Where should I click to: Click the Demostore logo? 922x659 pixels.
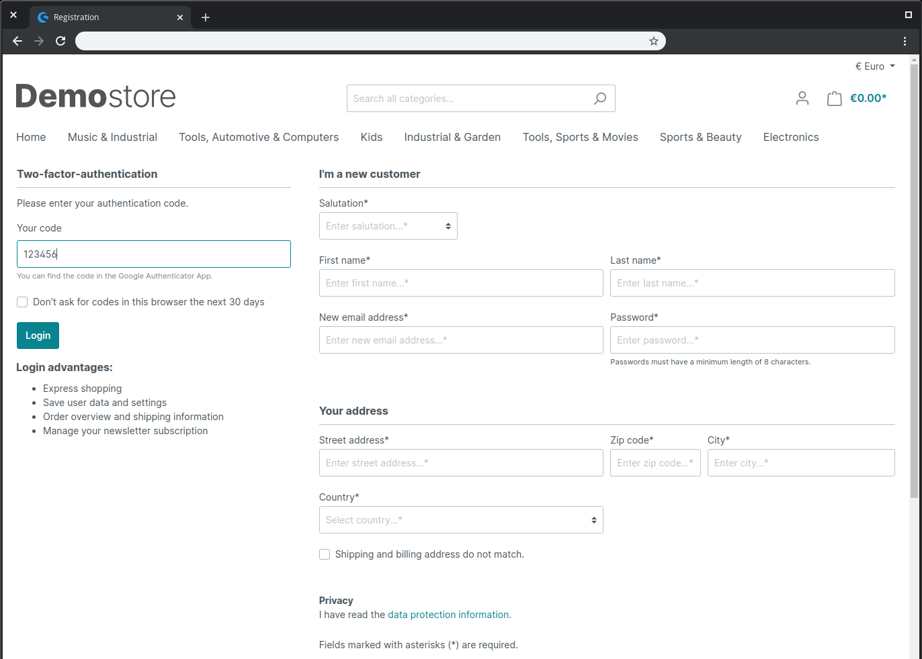tap(96, 97)
